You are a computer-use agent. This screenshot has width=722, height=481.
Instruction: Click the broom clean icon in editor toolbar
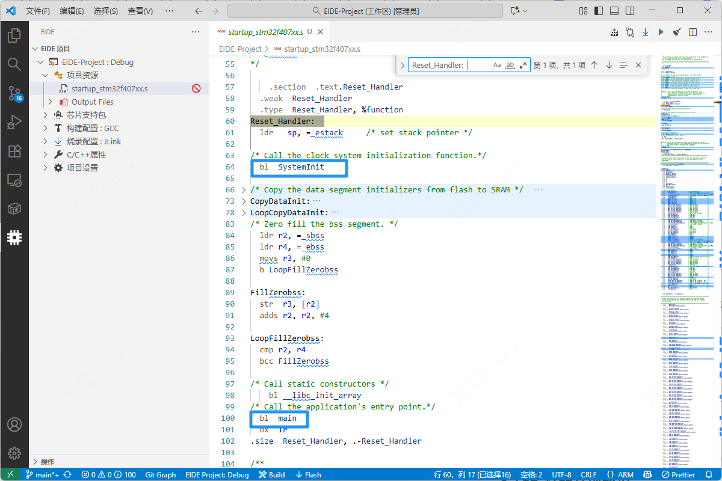coord(676,32)
